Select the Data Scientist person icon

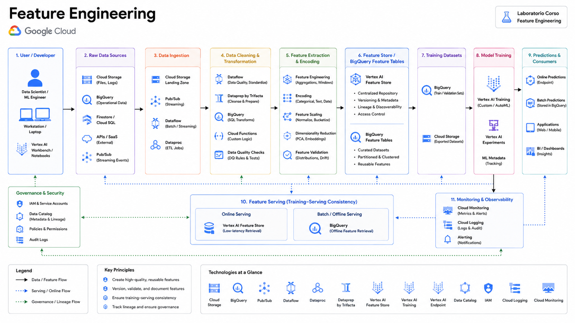35,78
